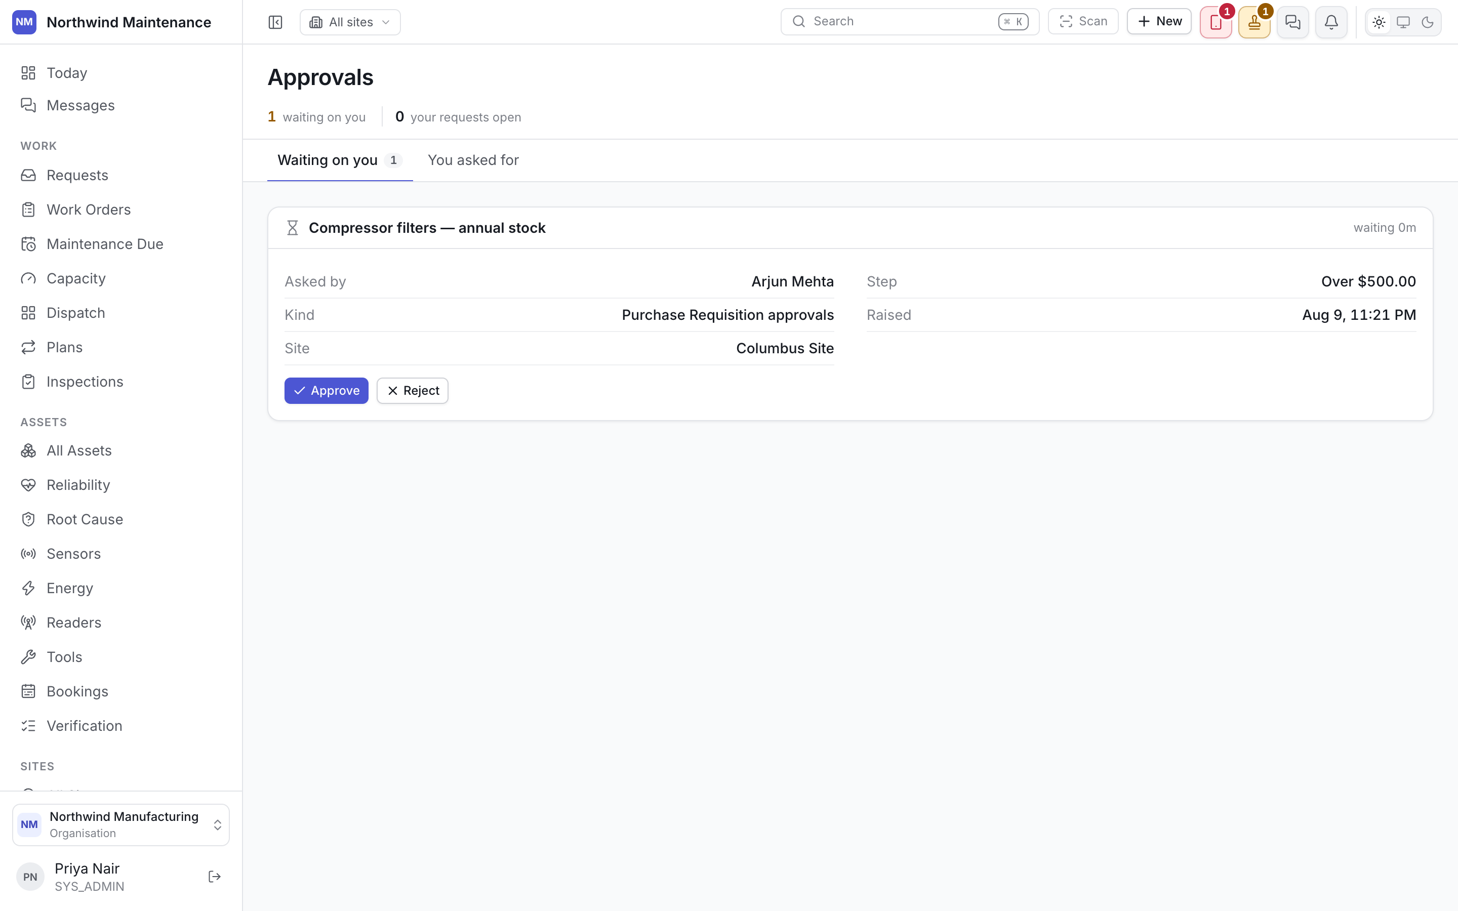1458x911 pixels.
Task: Open the Capacity gauge page
Action: click(x=120, y=278)
